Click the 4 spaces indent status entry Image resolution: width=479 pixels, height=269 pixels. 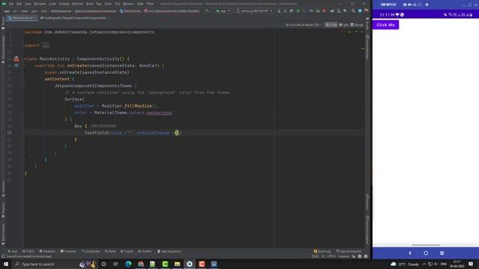[344, 256]
